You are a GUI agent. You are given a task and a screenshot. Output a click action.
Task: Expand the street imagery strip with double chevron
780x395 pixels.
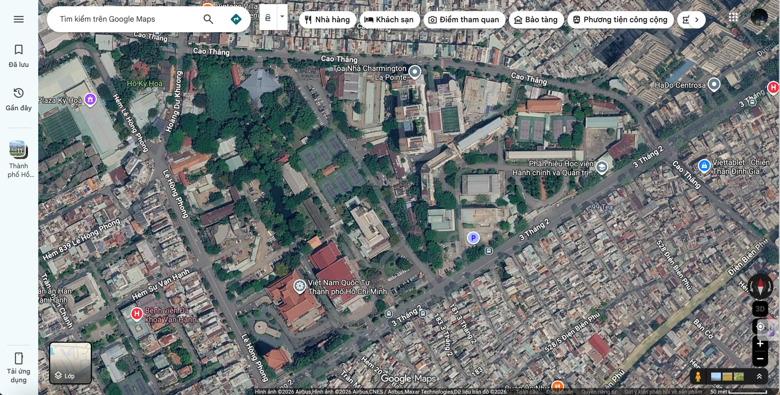(x=759, y=377)
